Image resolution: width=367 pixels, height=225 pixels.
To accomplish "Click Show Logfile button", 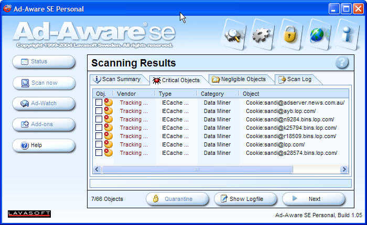I will [245, 199].
